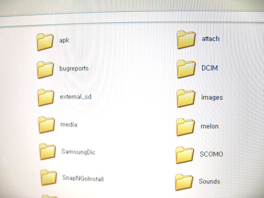Select the SamsungDic folder icon
Viewport: 264px width, 198px height.
[47, 152]
